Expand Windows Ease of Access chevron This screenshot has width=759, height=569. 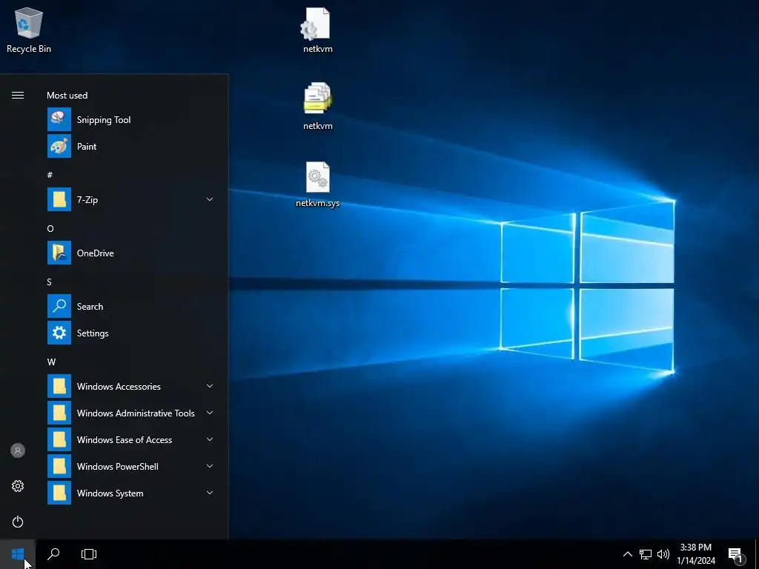(x=210, y=439)
